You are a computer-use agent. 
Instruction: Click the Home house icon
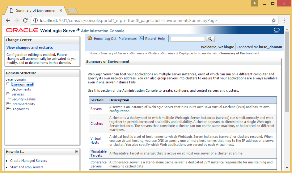tap(90, 38)
